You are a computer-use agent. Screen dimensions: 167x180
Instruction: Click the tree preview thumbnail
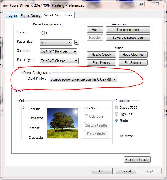point(62,123)
